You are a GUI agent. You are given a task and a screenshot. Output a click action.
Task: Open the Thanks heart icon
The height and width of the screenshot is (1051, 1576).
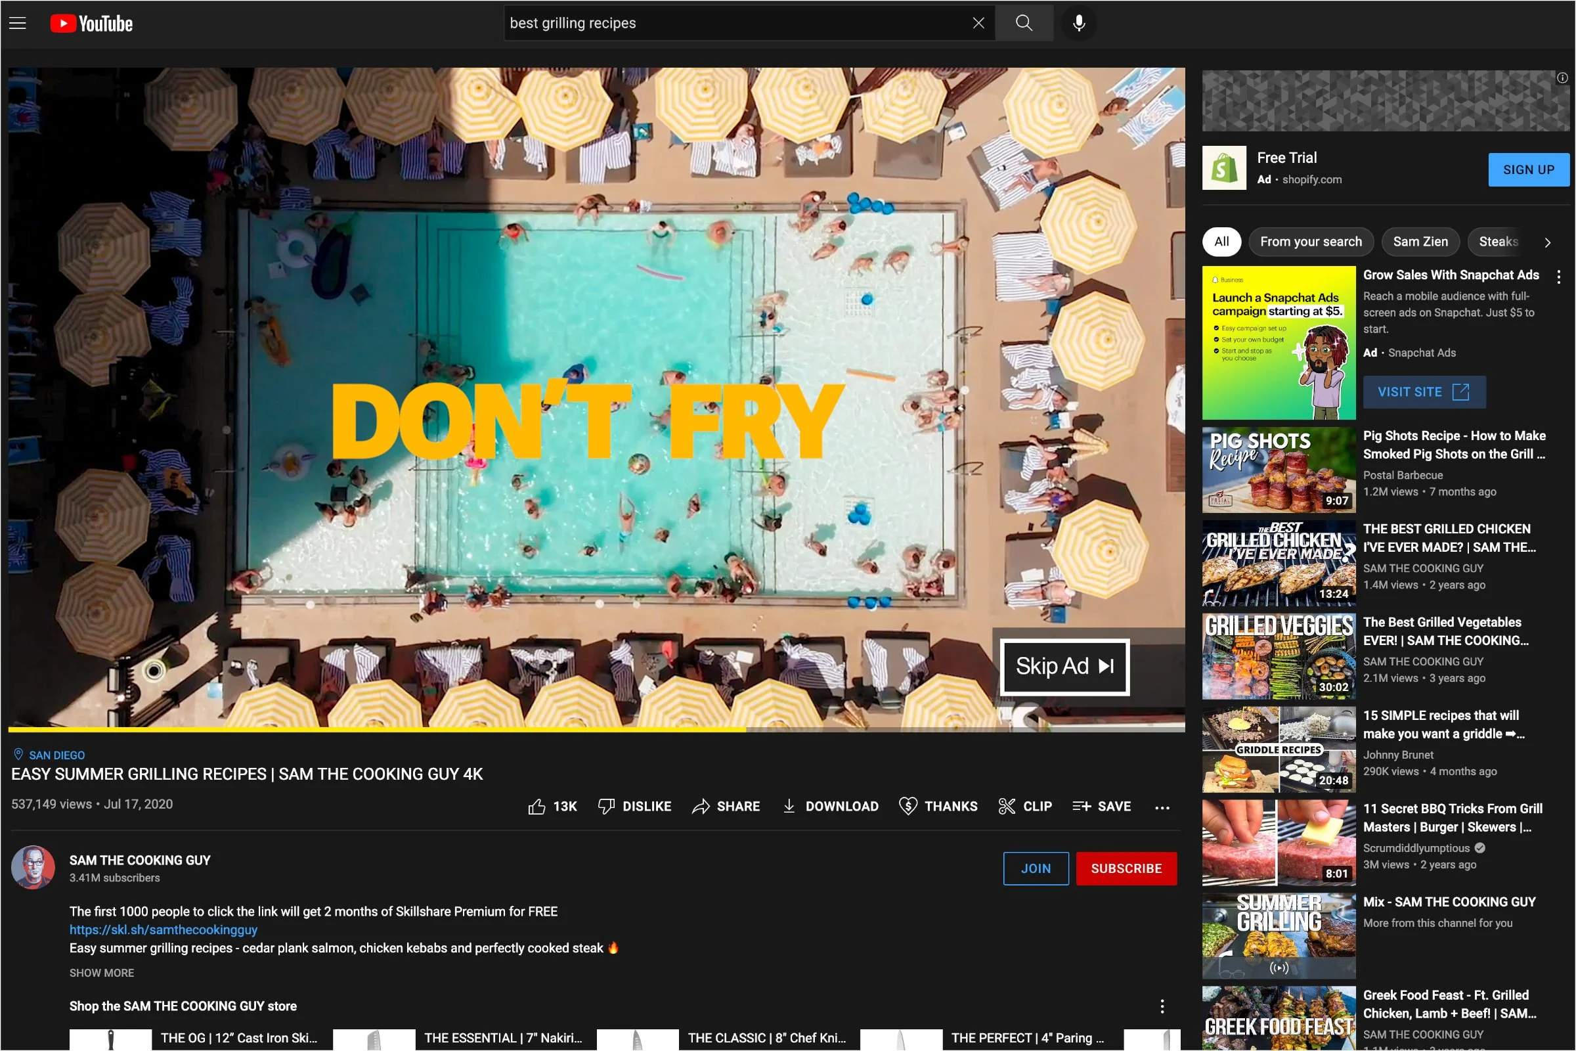[x=938, y=807]
